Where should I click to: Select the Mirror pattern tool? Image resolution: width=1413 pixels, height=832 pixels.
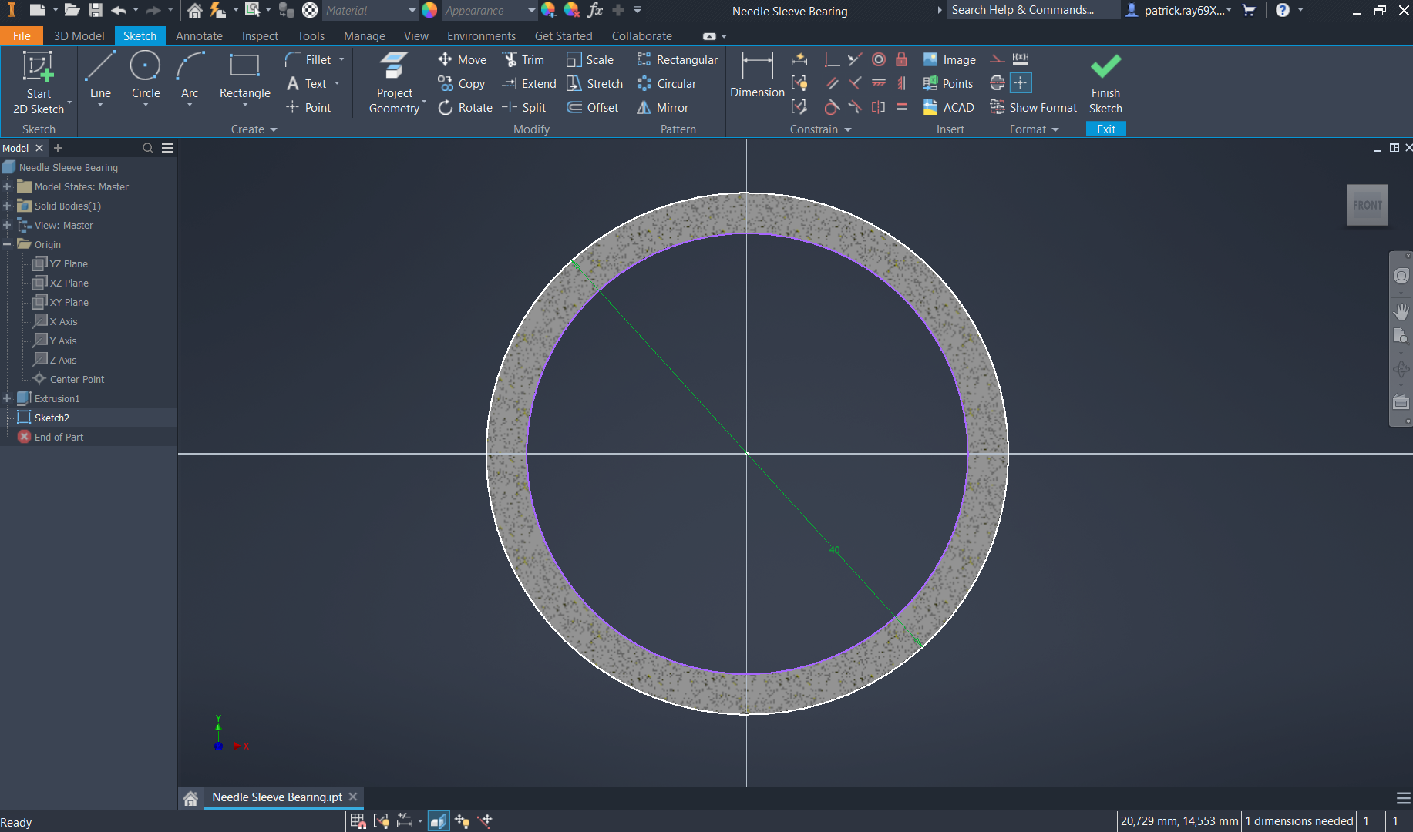tap(663, 108)
